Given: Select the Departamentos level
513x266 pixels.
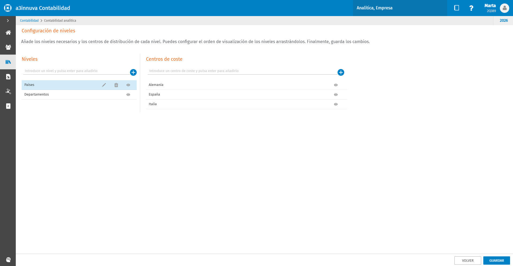Looking at the screenshot, I should (x=37, y=94).
